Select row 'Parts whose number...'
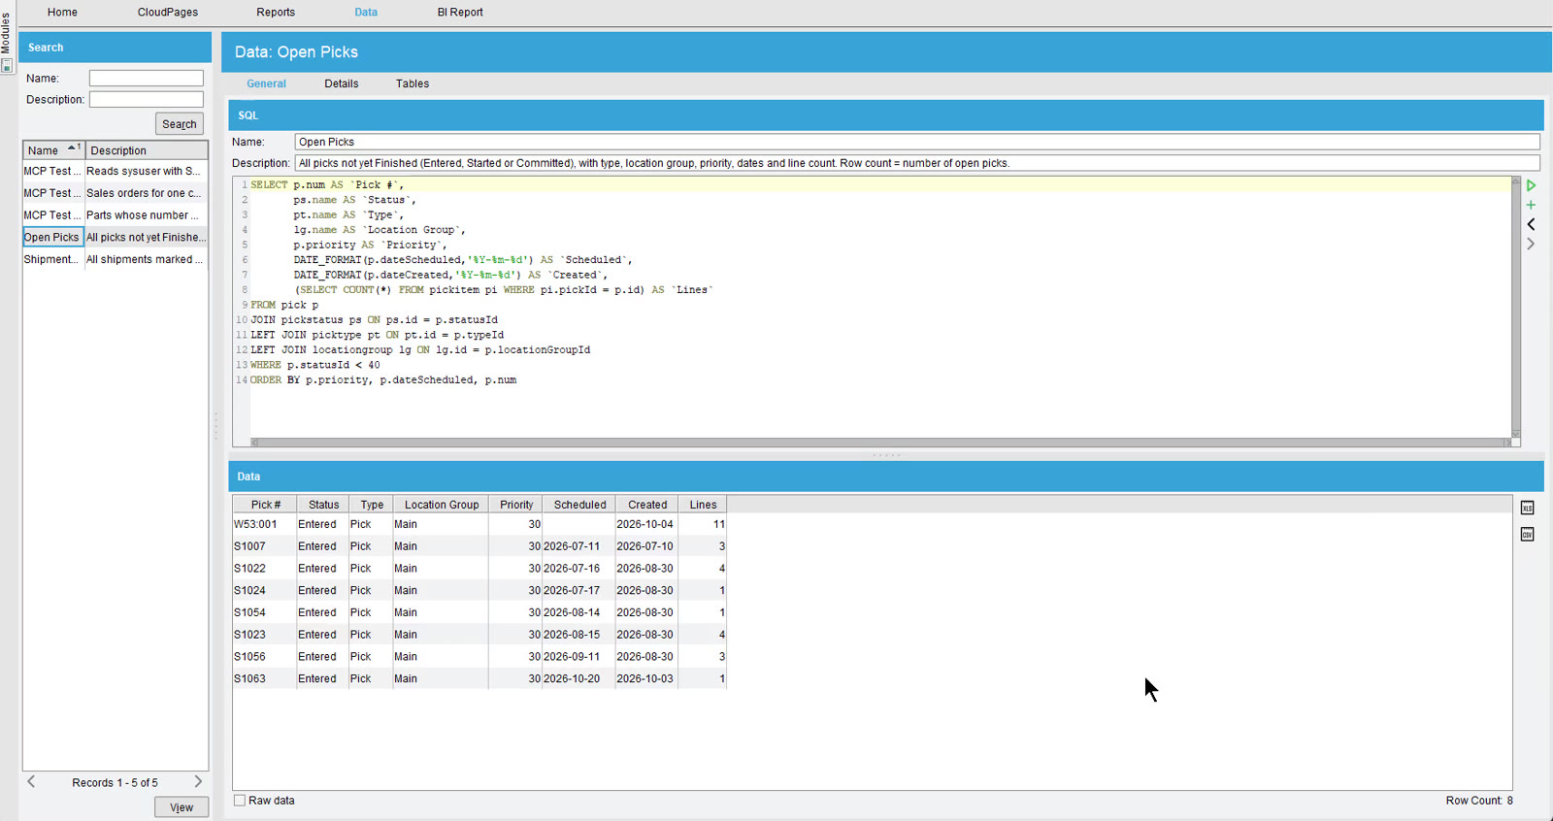The height and width of the screenshot is (821, 1553). (116, 215)
